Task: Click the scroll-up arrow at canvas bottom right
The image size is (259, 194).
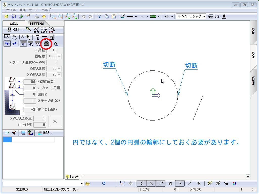Action: tap(248, 176)
